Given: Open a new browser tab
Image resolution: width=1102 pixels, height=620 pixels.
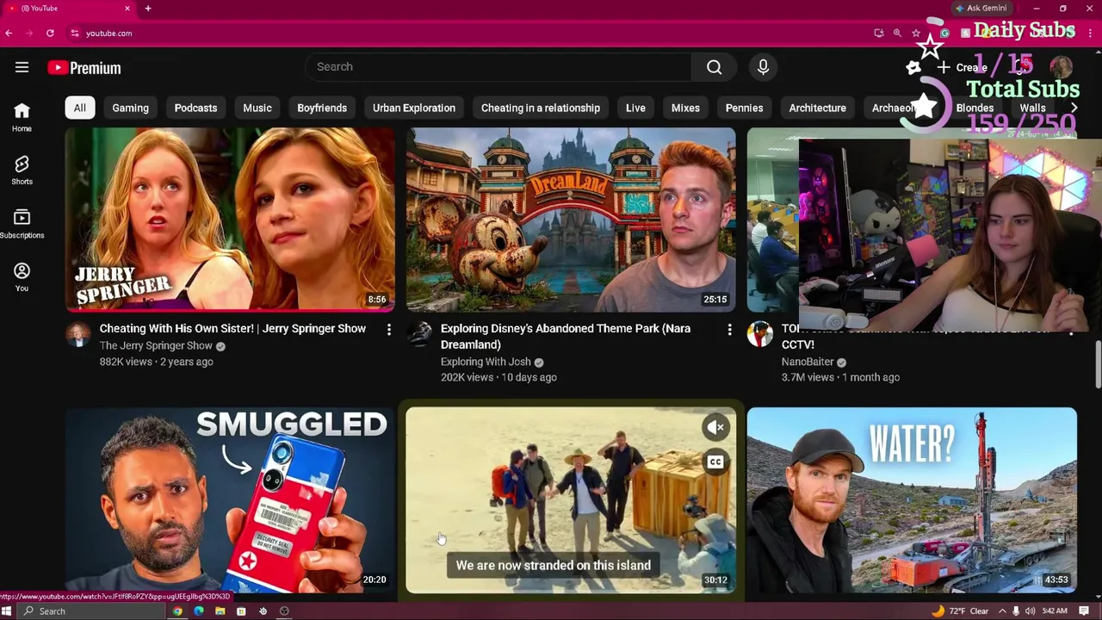Looking at the screenshot, I should [148, 9].
